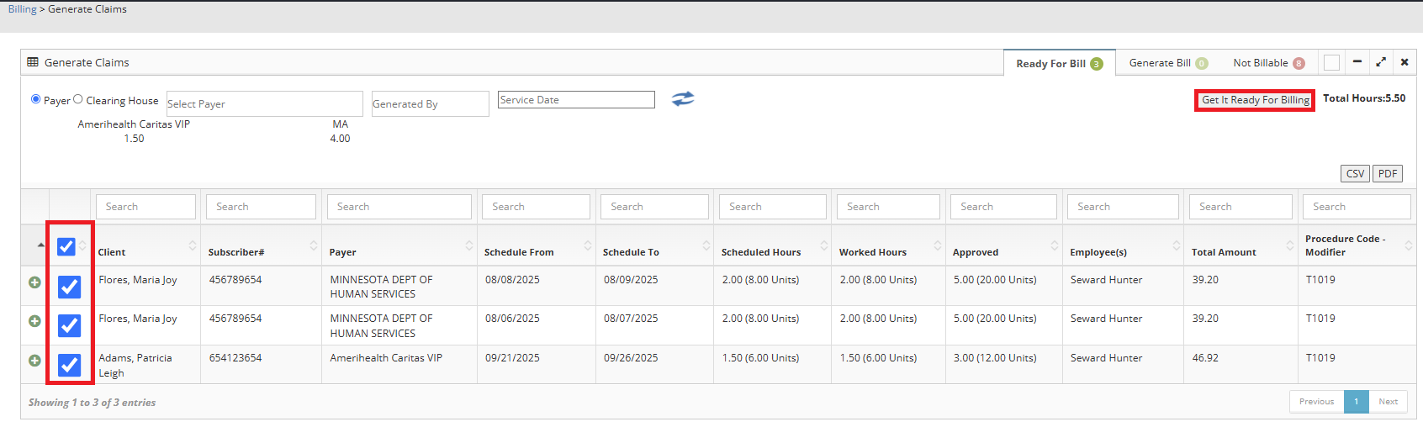The image size is (1423, 443).
Task: Open the Select Payer dropdown
Action: (x=264, y=103)
